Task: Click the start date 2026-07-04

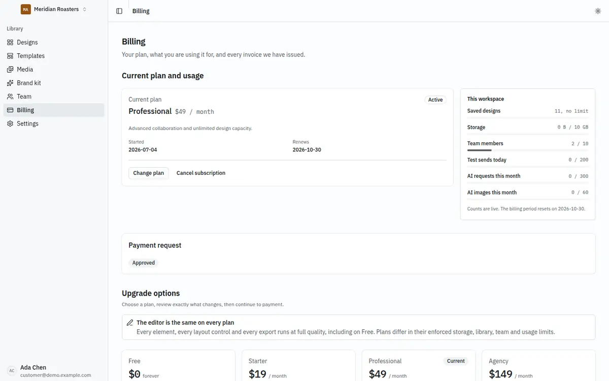Action: 143,150
